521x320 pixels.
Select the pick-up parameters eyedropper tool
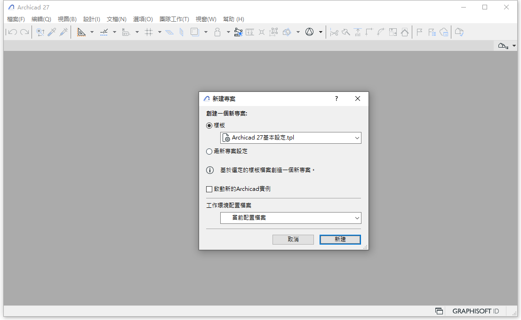[52, 32]
